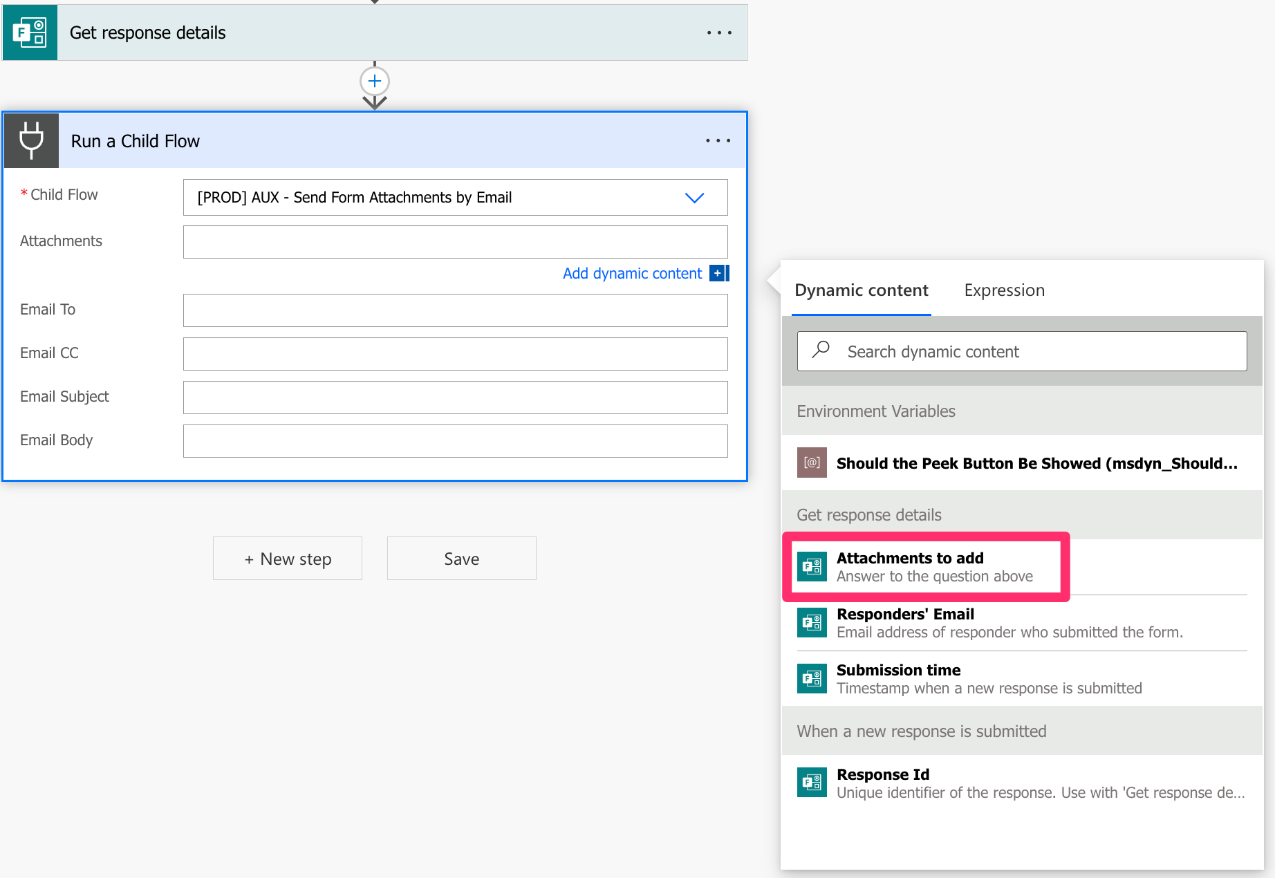Expand the Child Flow dropdown chevron
Viewport: 1275px width, 878px height.
(694, 198)
